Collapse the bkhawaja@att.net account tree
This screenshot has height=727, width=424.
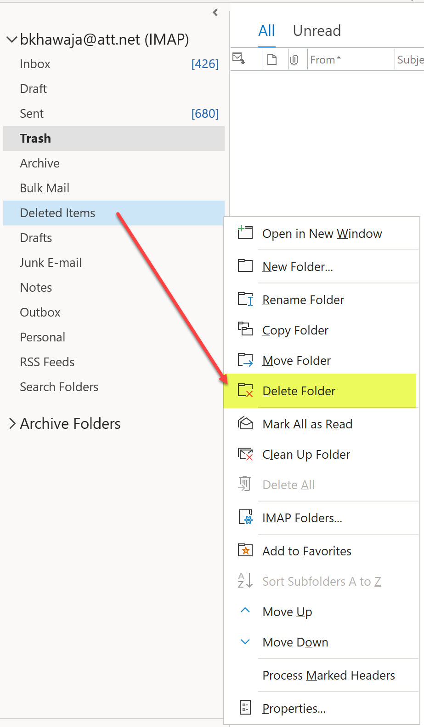(x=11, y=40)
